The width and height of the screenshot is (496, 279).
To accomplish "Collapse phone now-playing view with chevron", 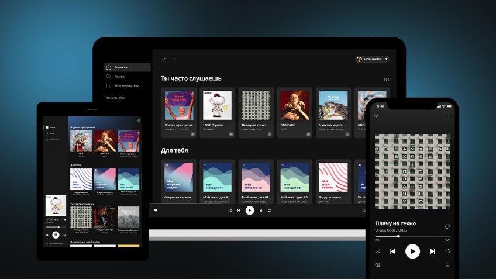I will pyautogui.click(x=376, y=116).
